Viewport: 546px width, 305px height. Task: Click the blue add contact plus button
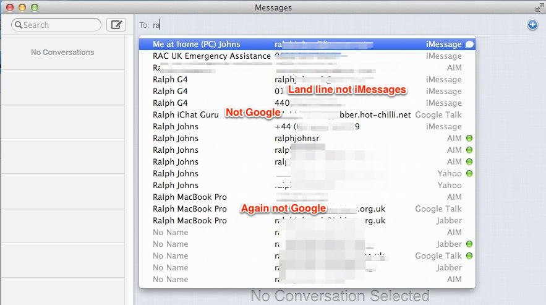pos(532,25)
